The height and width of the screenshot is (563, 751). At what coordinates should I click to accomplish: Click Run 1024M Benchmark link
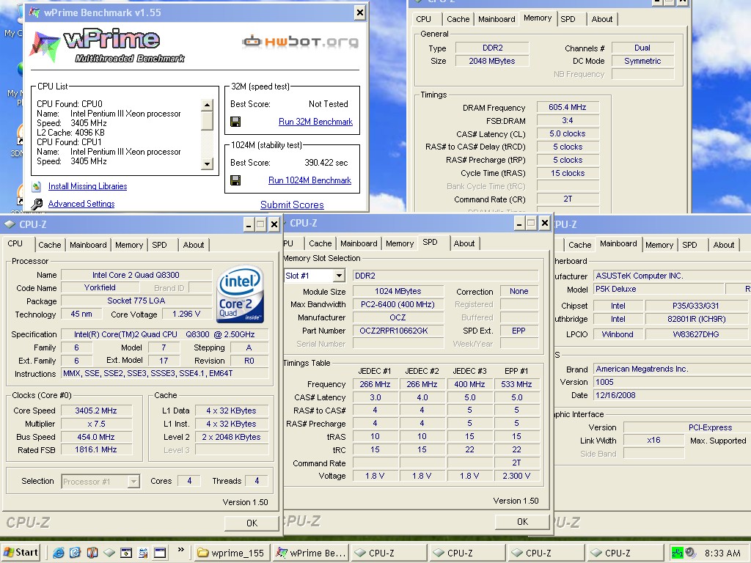pyautogui.click(x=309, y=180)
